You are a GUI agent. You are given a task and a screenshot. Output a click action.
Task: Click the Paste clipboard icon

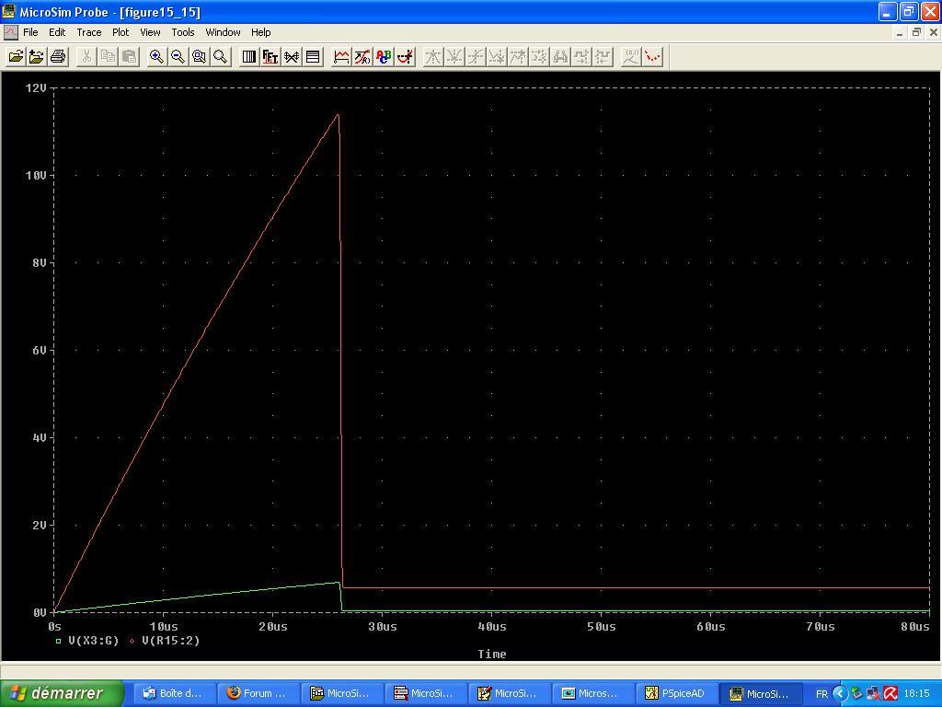pos(129,56)
